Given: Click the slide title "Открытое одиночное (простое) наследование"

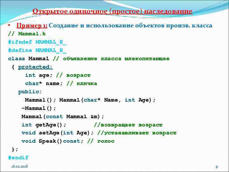Looking at the screenshot, I should coord(113,11).
